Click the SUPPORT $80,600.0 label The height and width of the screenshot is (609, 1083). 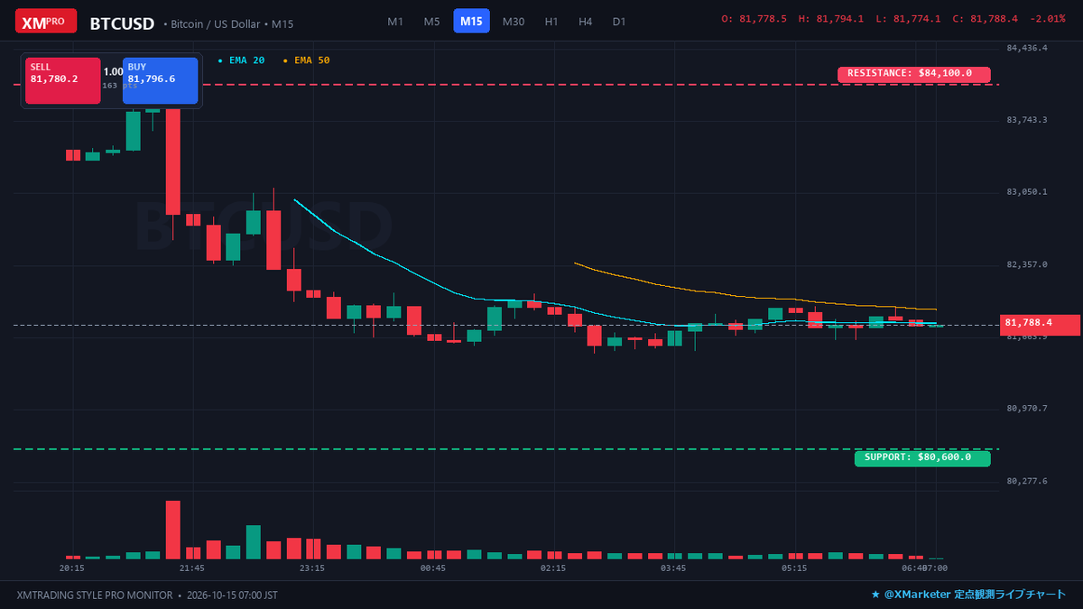point(922,458)
